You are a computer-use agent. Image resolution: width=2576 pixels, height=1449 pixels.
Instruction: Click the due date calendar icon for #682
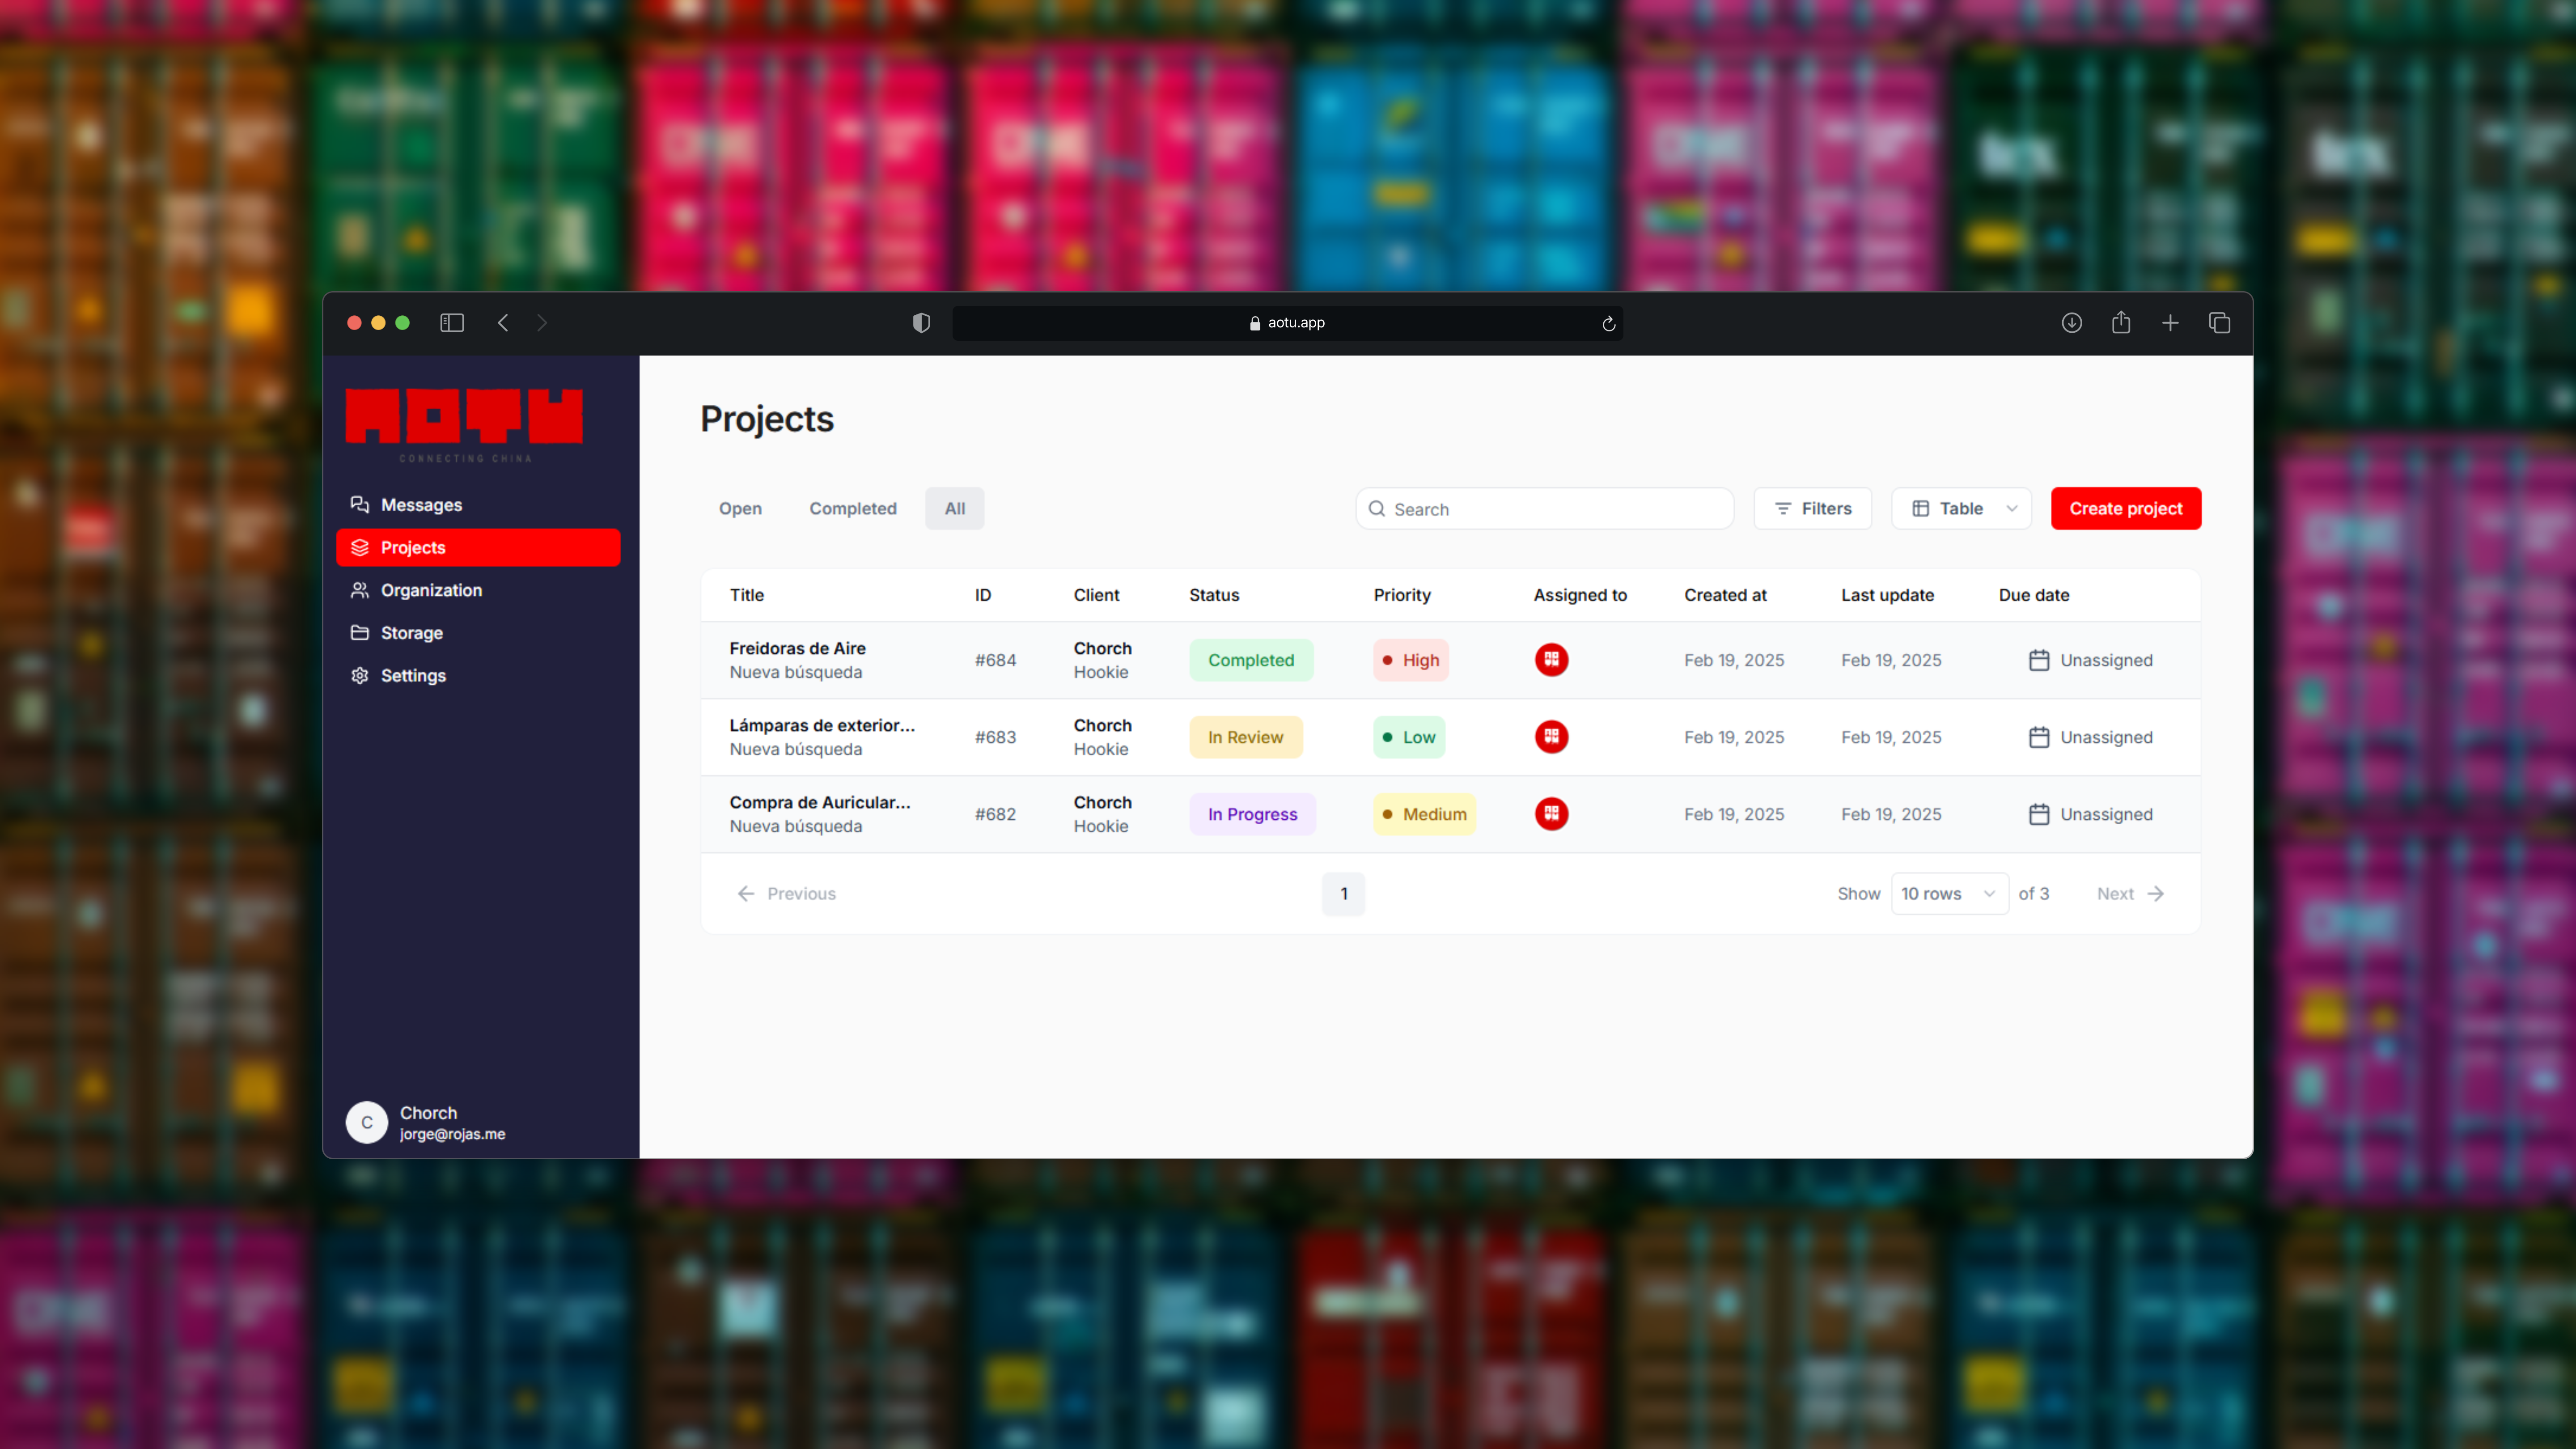click(2039, 814)
